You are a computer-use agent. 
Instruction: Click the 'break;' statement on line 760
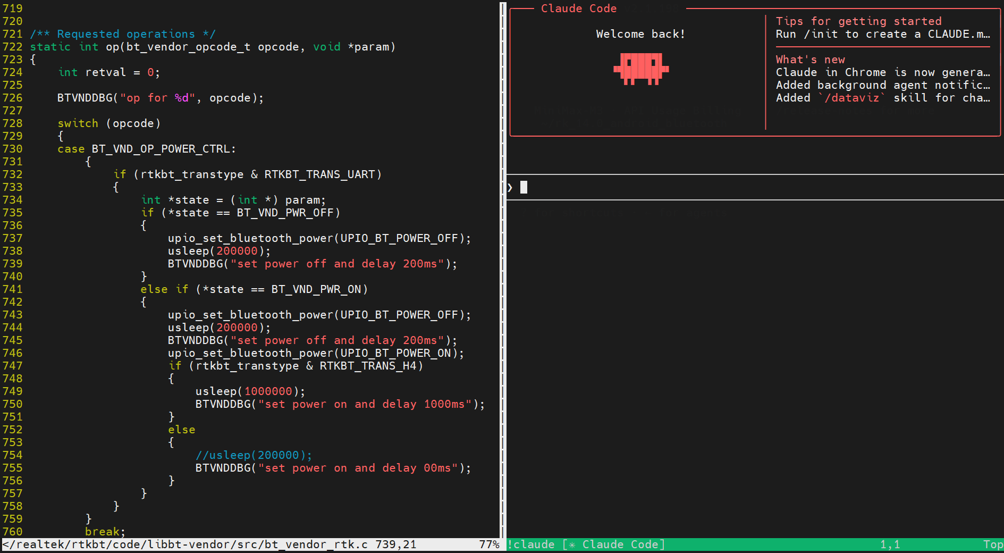pos(105,532)
